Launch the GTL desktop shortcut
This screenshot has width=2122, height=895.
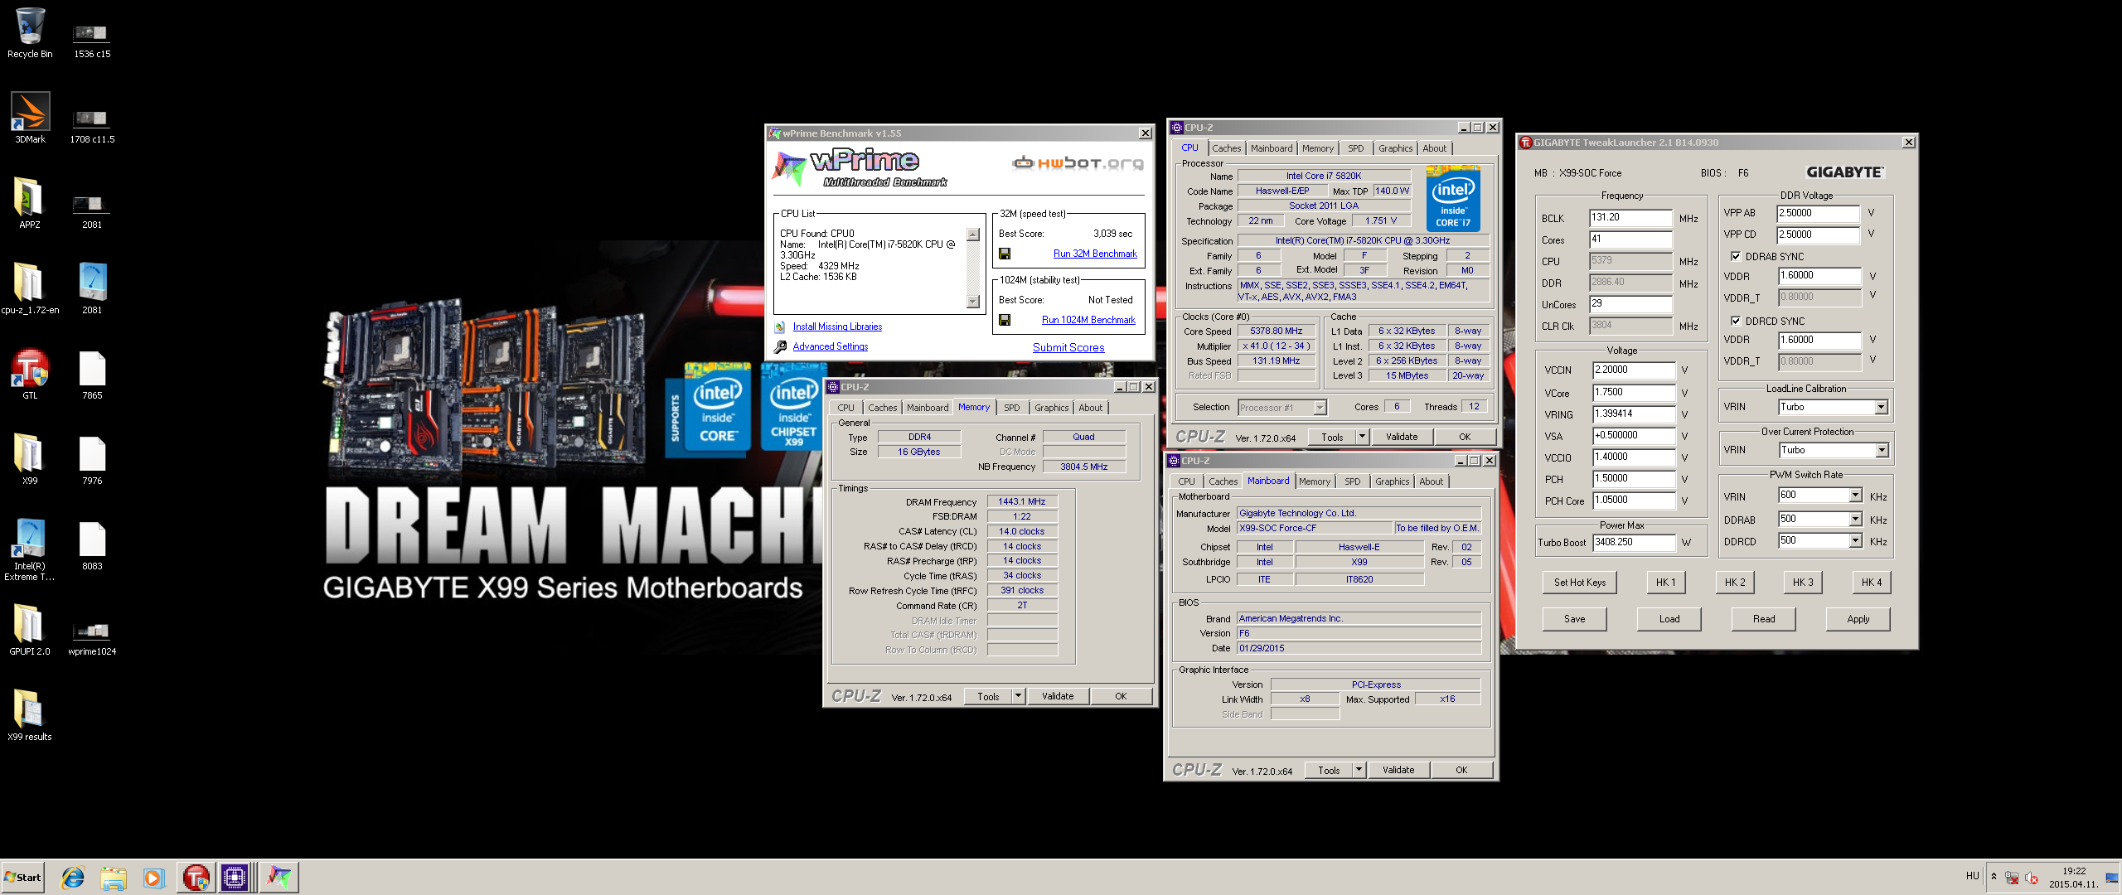point(30,374)
